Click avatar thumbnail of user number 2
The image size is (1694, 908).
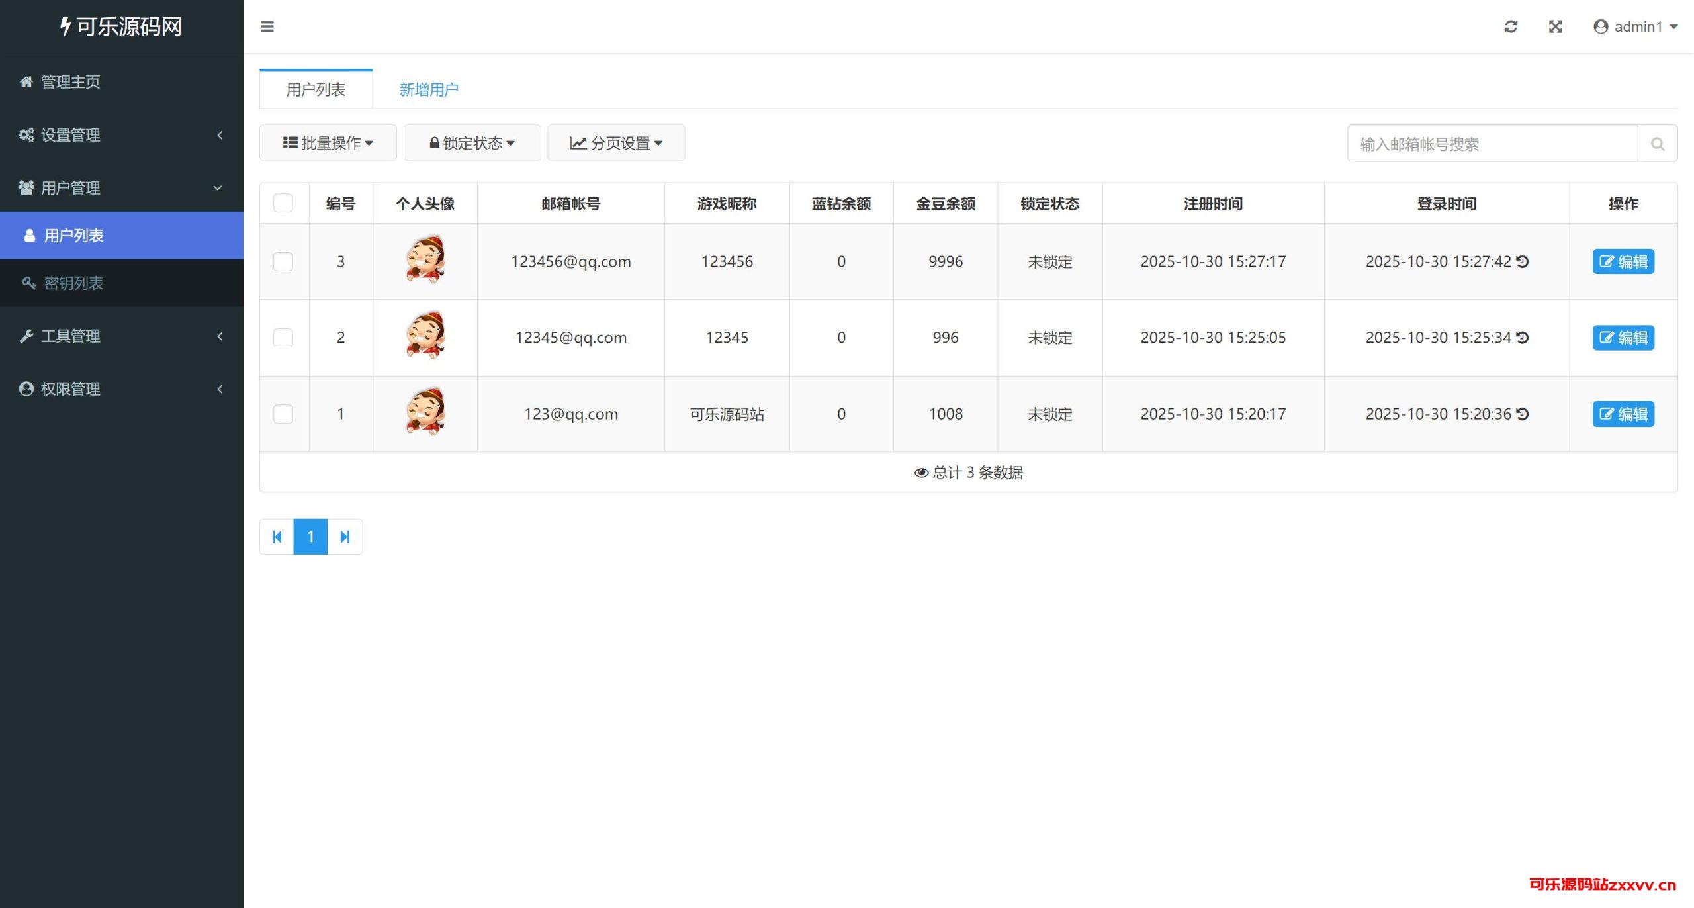pos(425,336)
